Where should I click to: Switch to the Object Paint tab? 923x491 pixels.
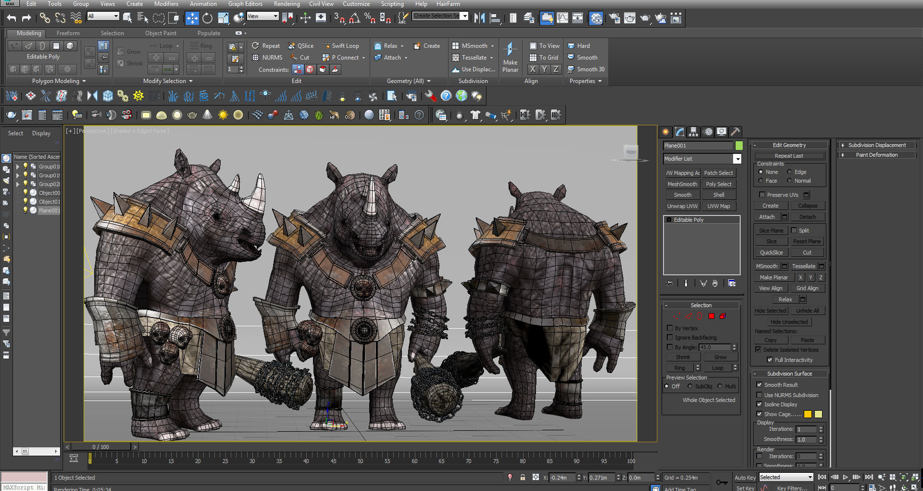161,33
